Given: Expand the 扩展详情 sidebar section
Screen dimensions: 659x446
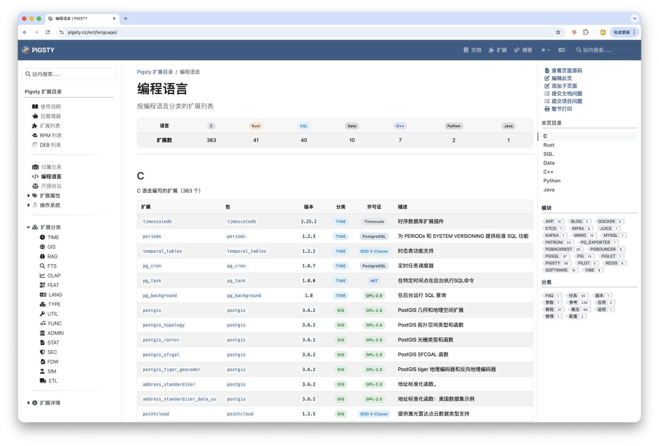Looking at the screenshot, I should point(29,403).
